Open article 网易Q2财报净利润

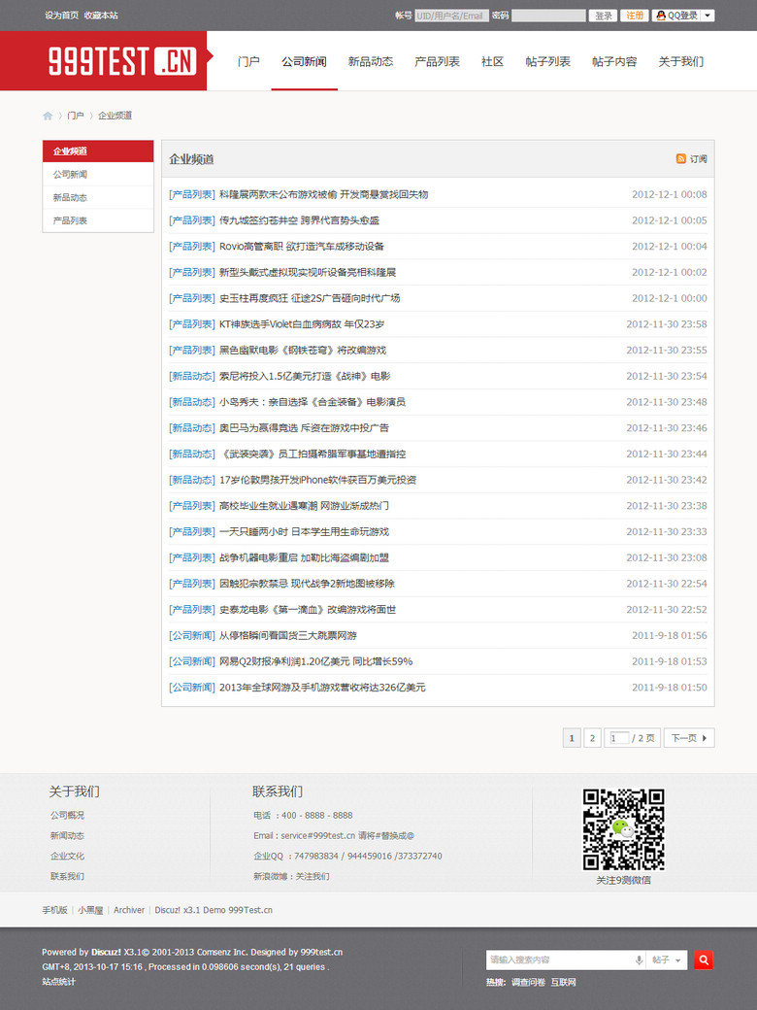click(x=315, y=661)
